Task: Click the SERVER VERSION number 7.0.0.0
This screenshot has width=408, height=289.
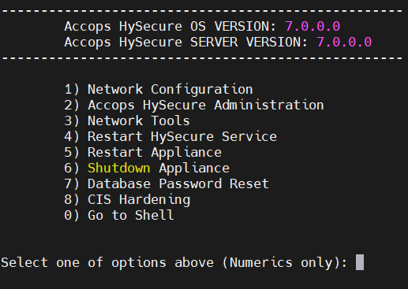Action: (x=344, y=43)
